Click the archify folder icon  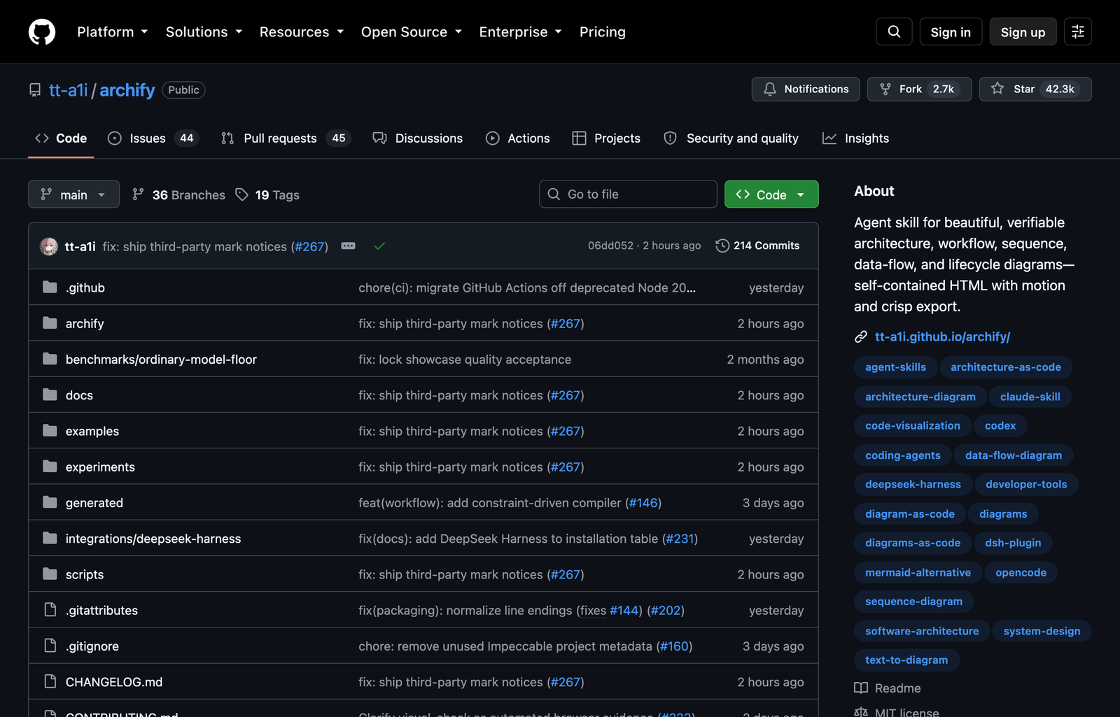click(50, 323)
